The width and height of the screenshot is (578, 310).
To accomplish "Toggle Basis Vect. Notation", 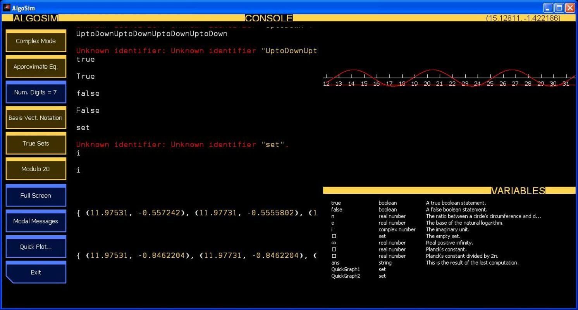I will click(36, 118).
